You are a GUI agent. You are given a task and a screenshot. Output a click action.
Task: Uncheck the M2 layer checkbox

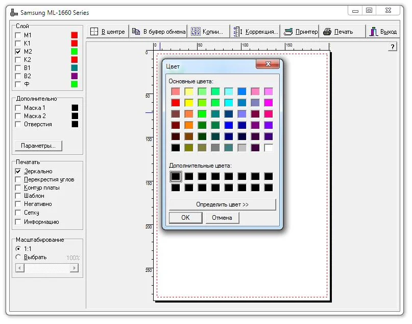point(18,52)
